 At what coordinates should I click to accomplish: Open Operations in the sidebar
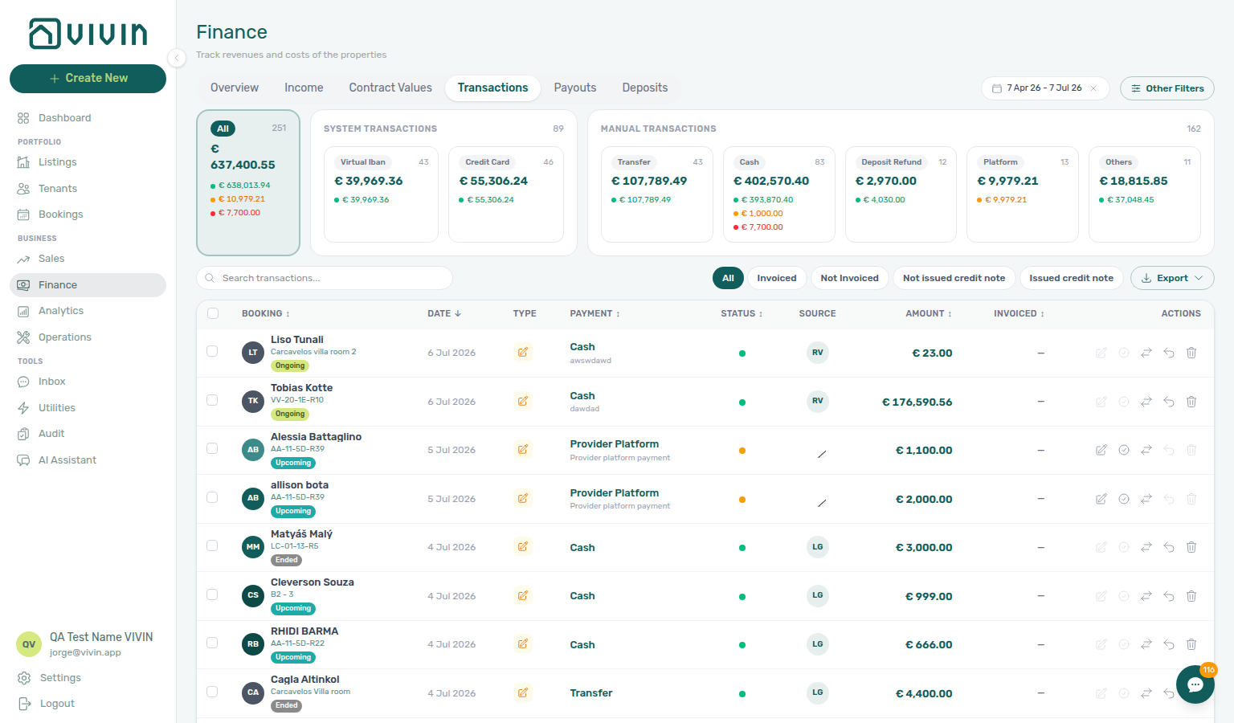pyautogui.click(x=88, y=337)
